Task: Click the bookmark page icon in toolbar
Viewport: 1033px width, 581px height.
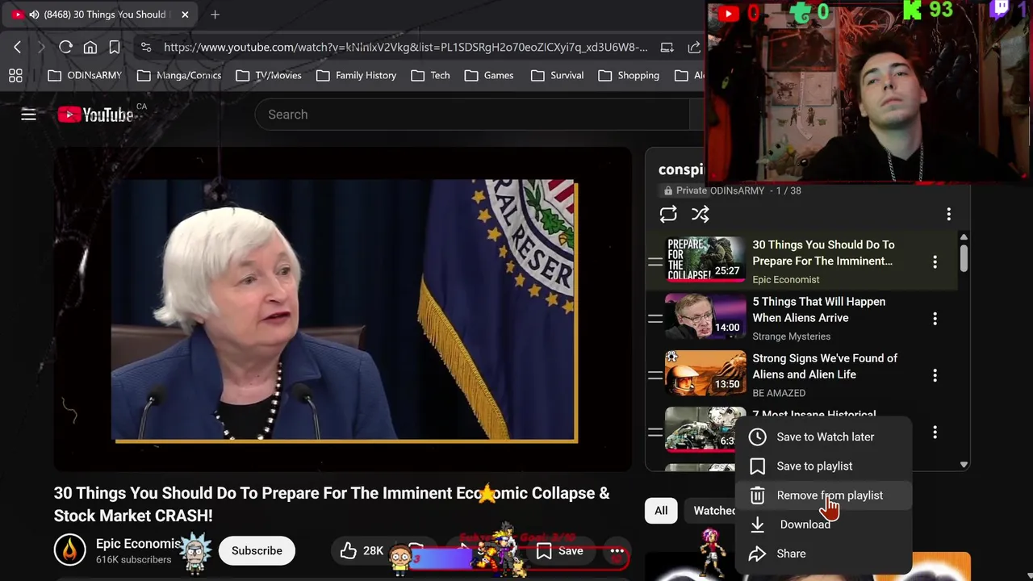Action: point(115,48)
